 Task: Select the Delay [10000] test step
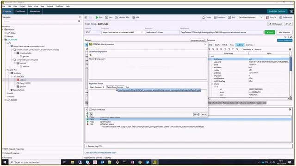25,83
